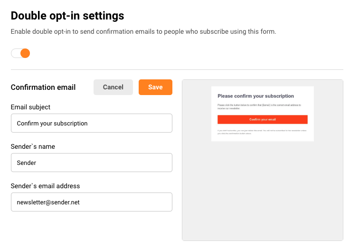Save the confirmation email settings
Image resolution: width=350 pixels, height=250 pixels.
155,87
